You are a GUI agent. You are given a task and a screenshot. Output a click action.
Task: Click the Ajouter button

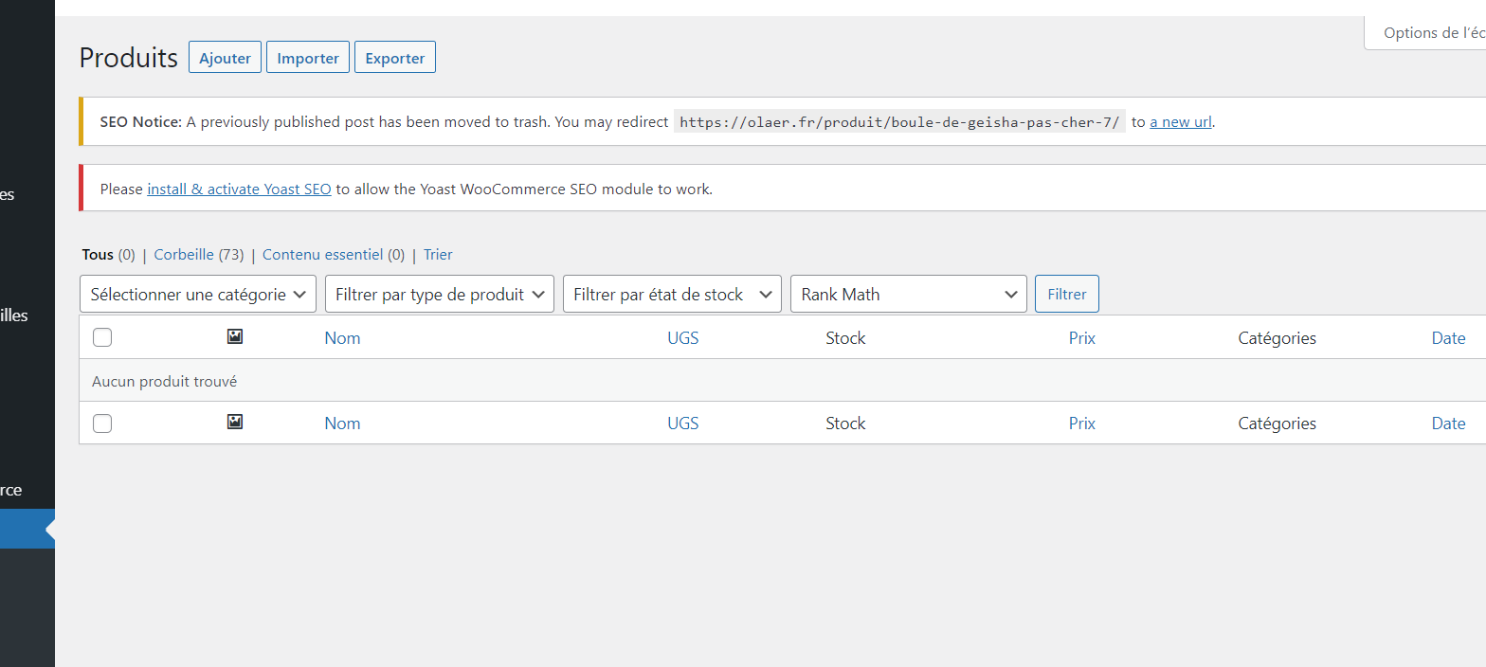pyautogui.click(x=225, y=58)
